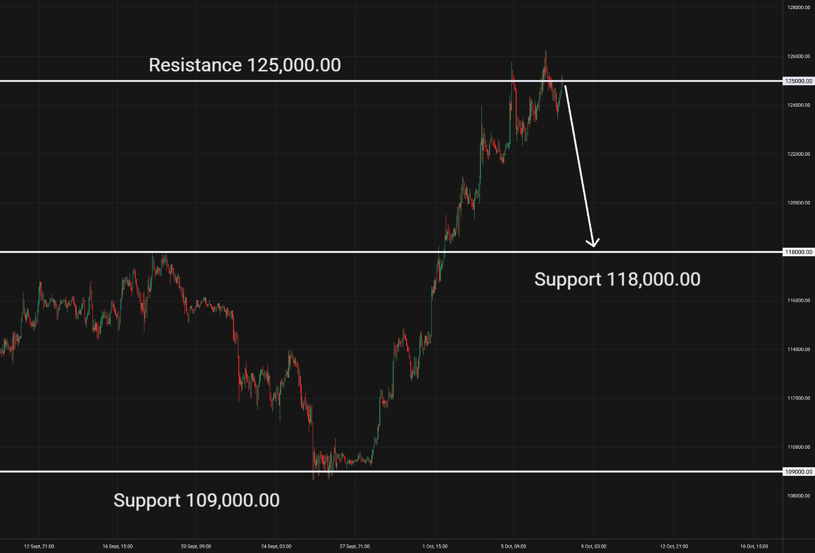
Task: Click the 108000.00 price axis label
Action: (x=798, y=496)
